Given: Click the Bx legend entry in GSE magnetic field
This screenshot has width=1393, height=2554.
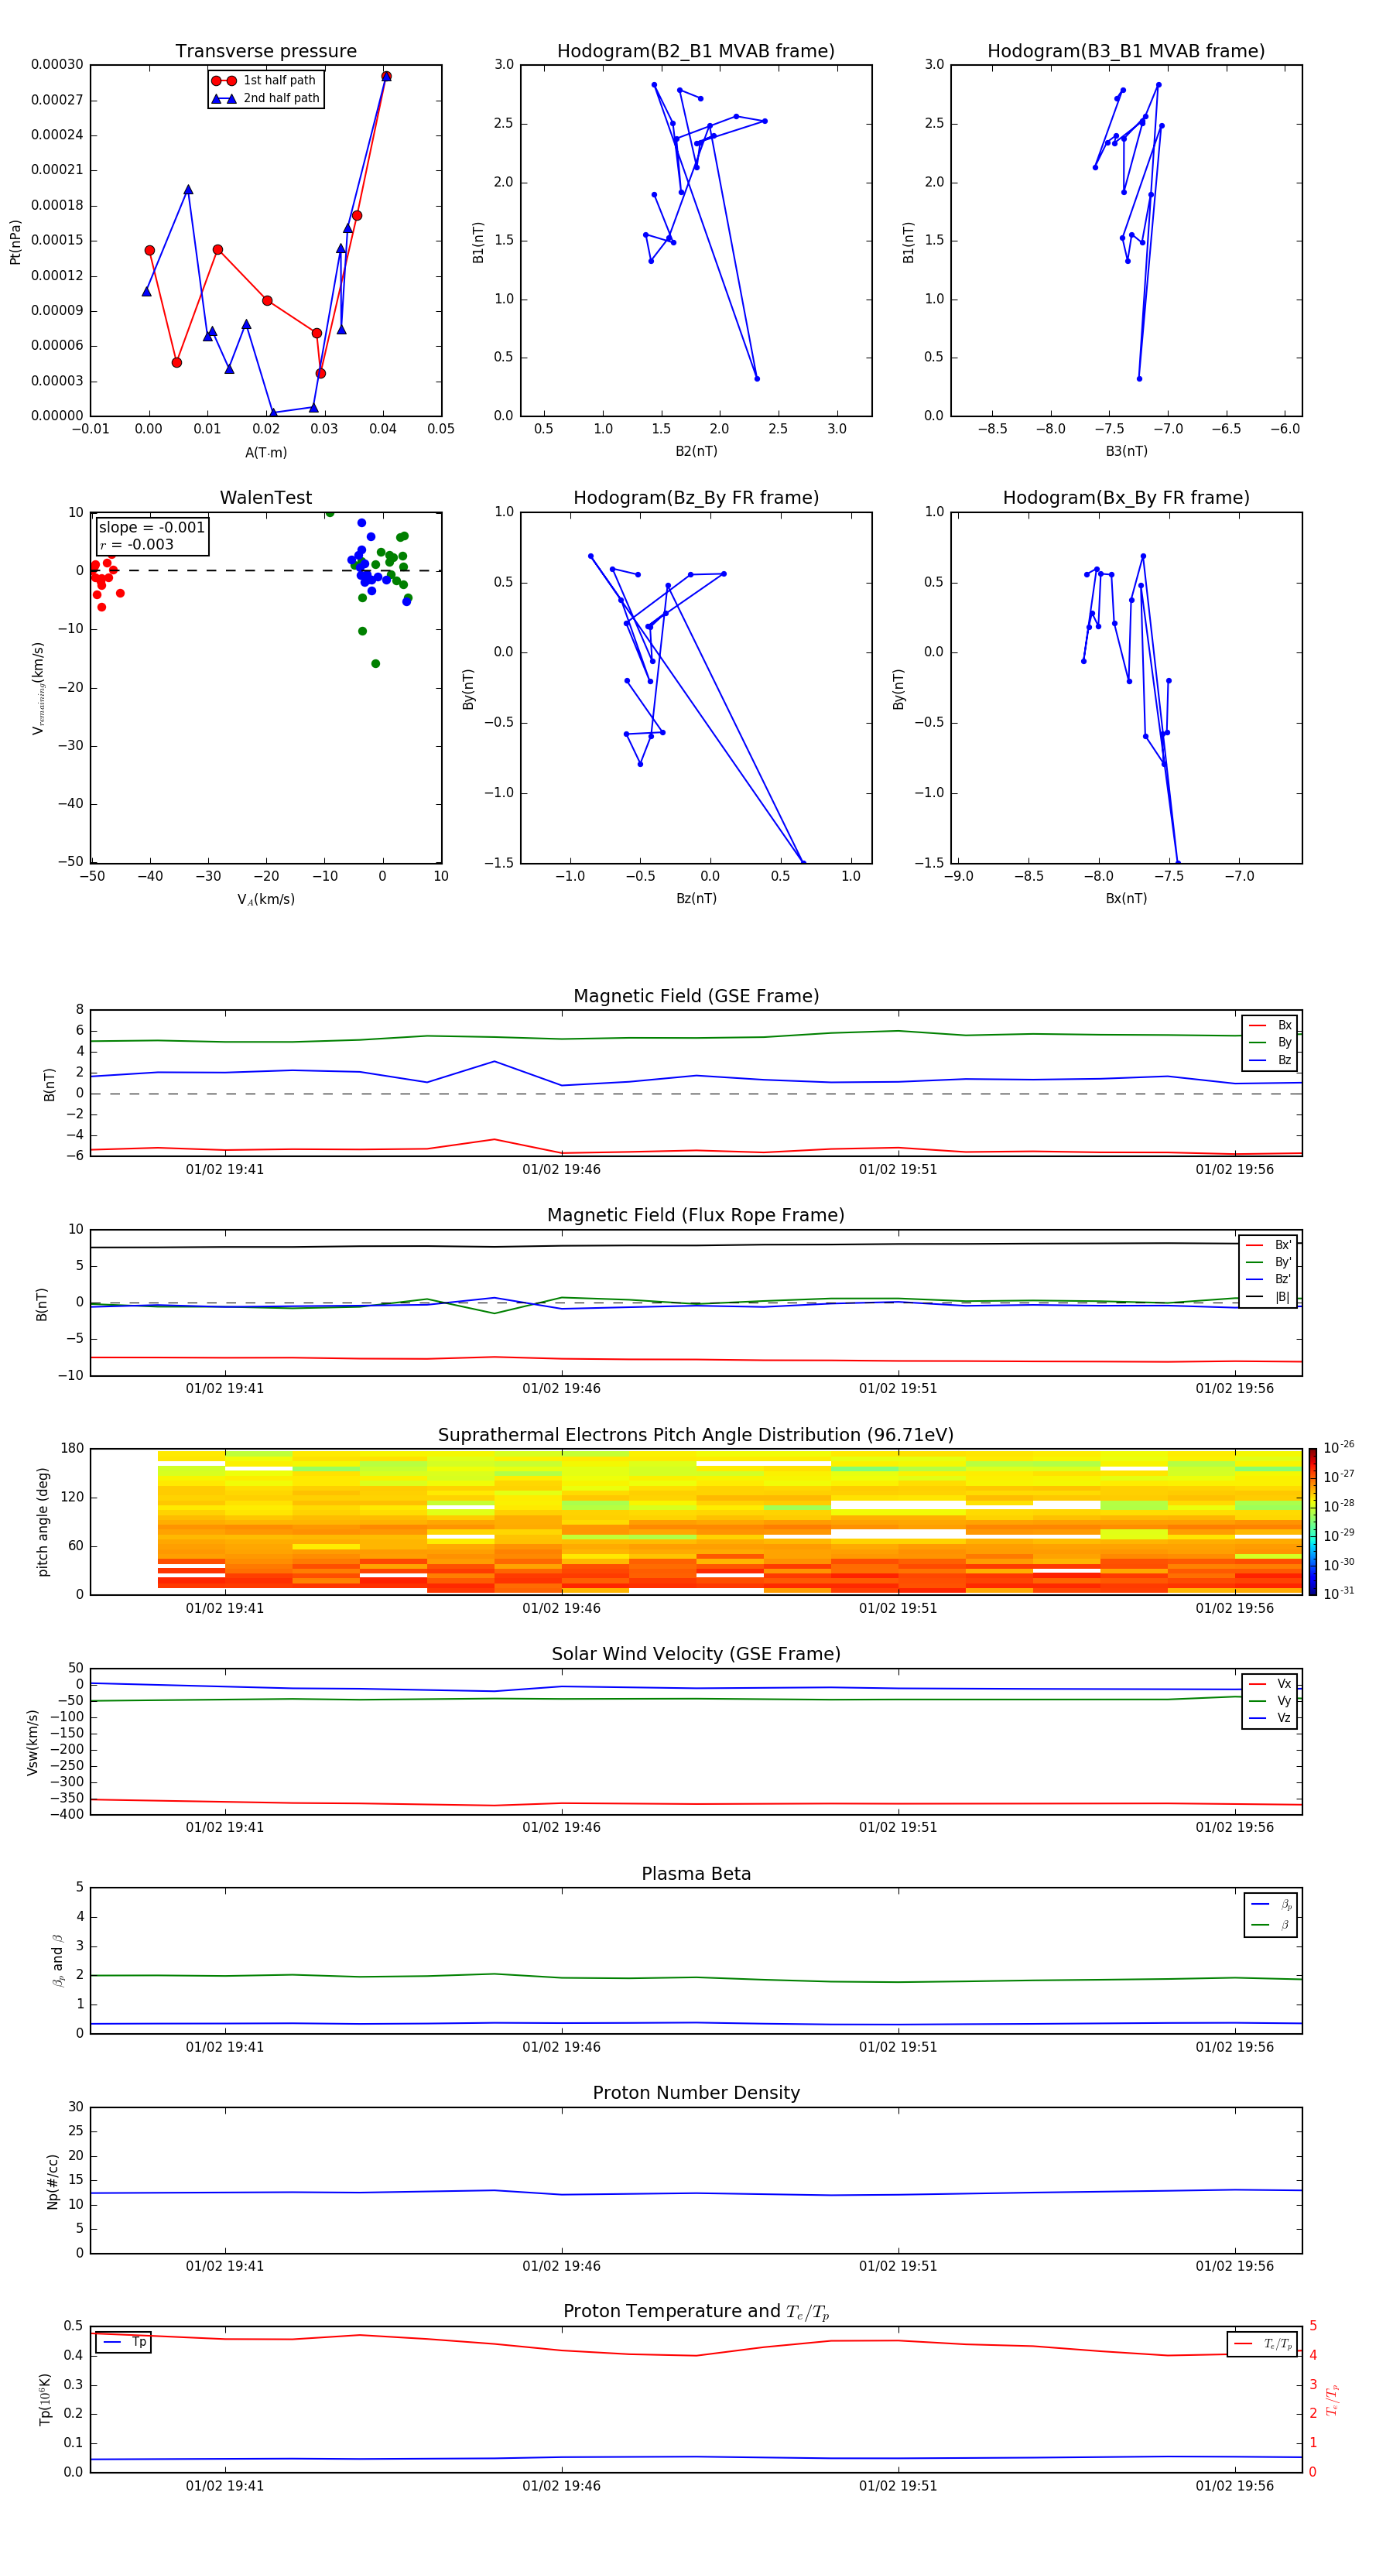Looking at the screenshot, I should (x=1270, y=1025).
